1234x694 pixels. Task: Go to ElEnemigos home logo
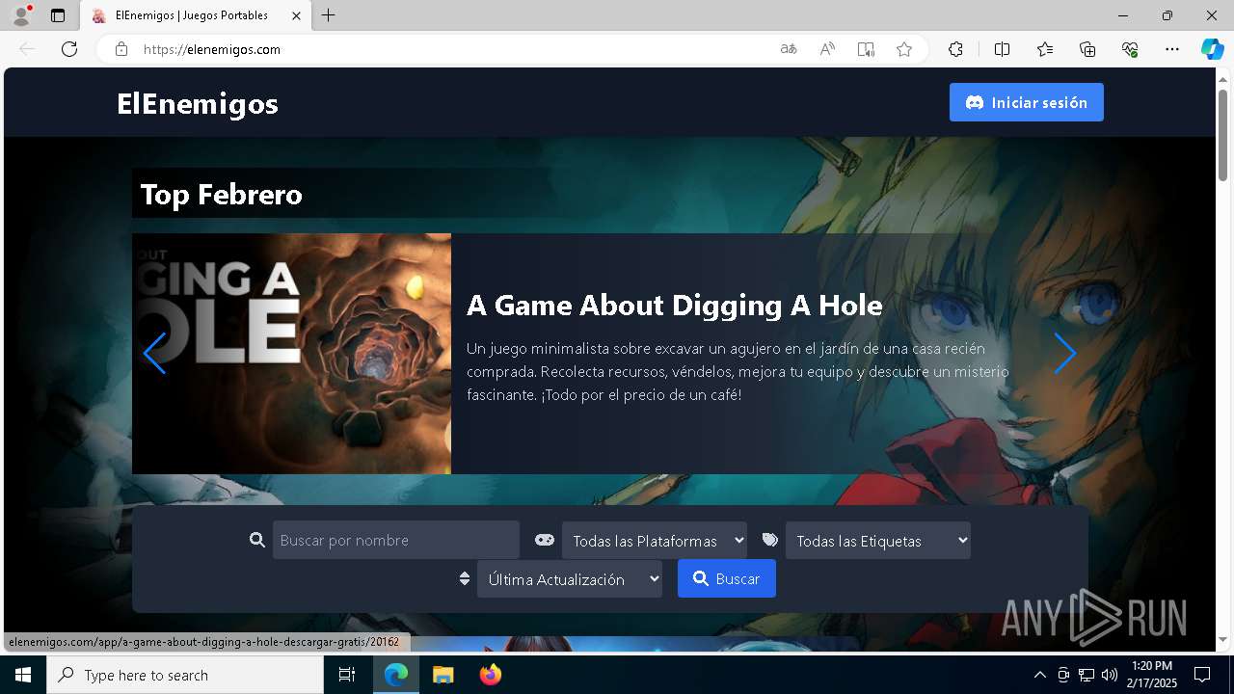click(198, 103)
